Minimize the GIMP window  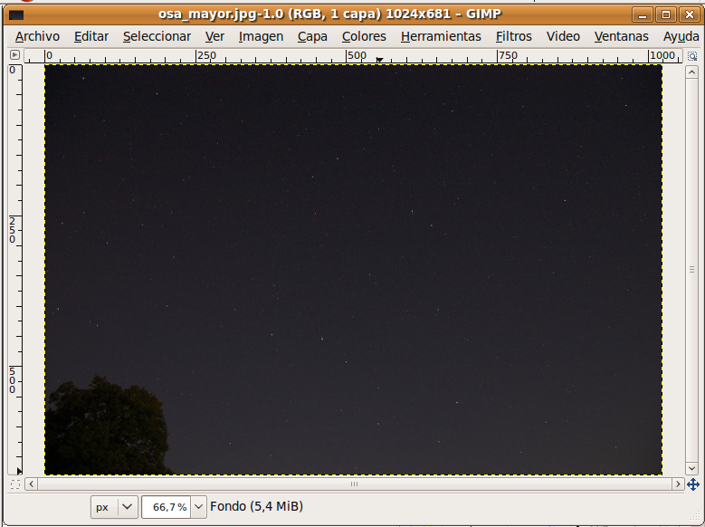click(x=643, y=14)
